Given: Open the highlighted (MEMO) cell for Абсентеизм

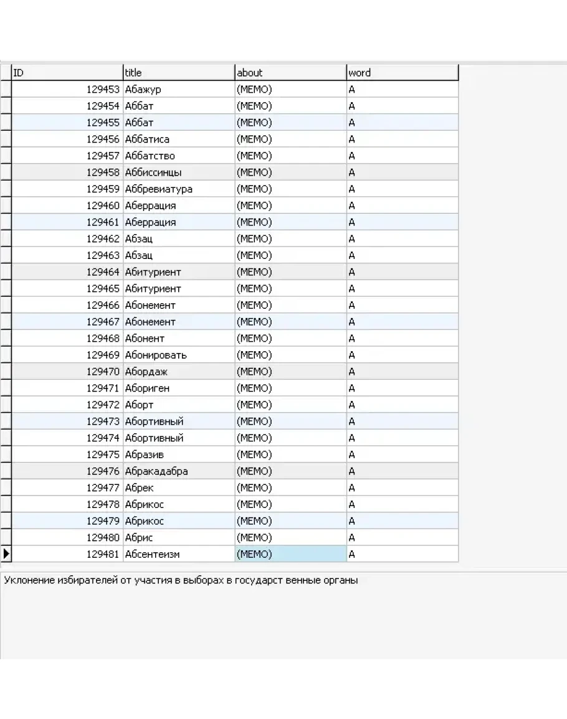Looking at the screenshot, I should pos(290,554).
